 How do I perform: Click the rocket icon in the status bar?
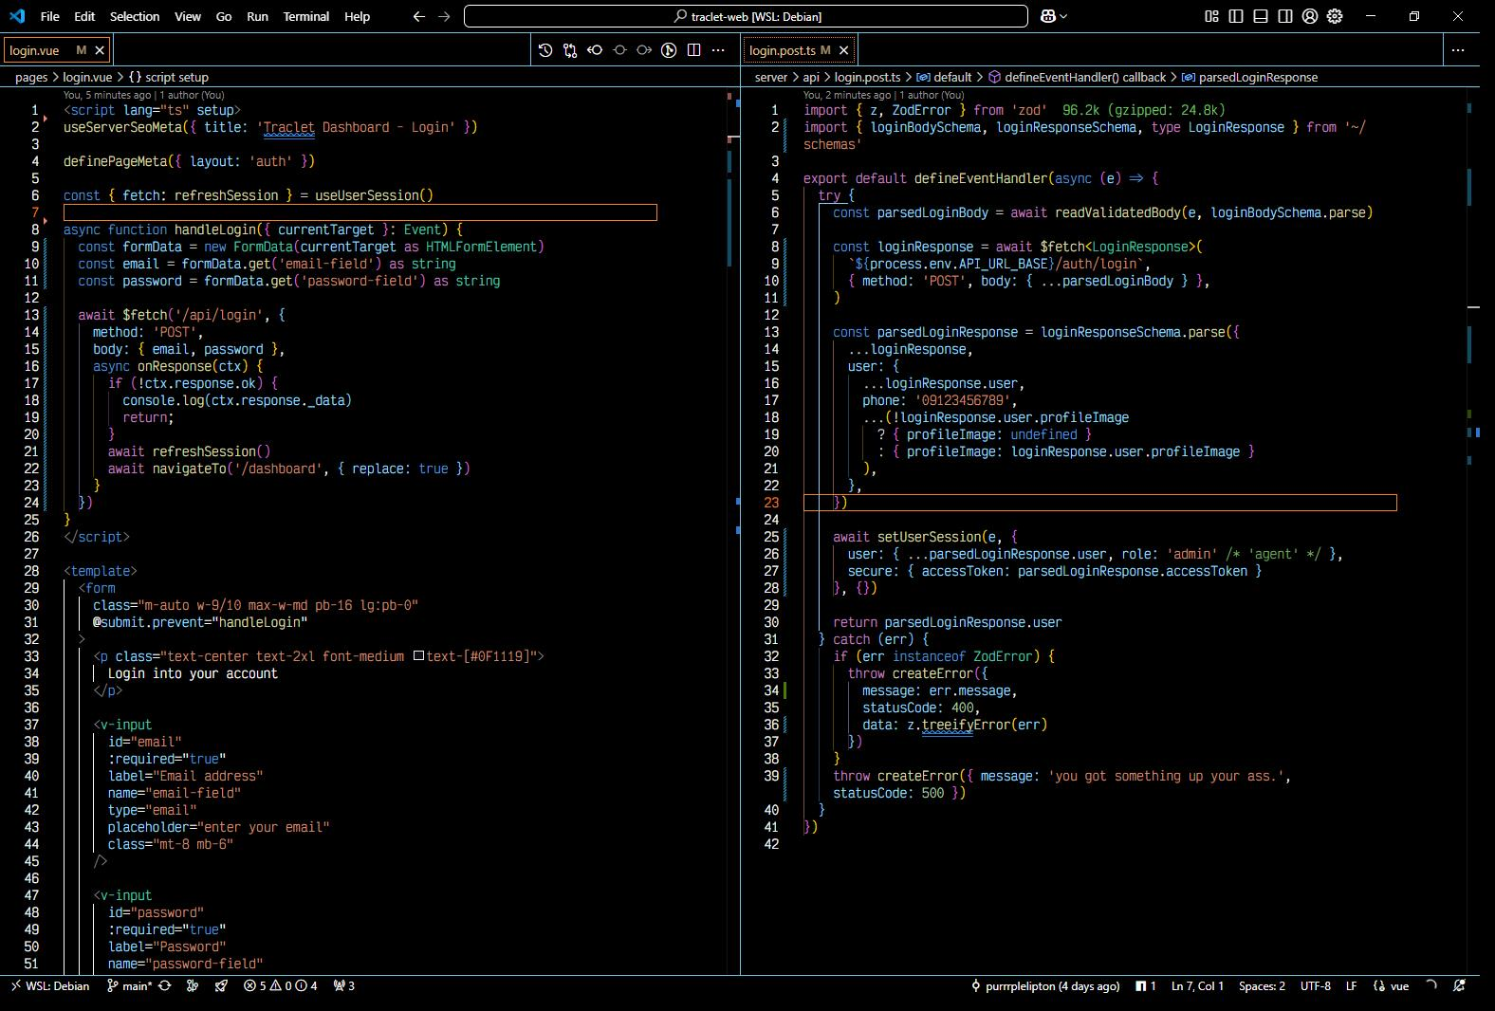(221, 986)
